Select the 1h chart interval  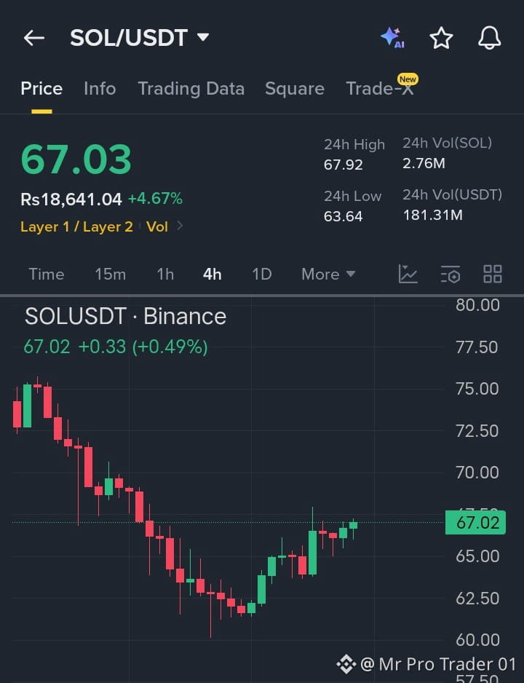[x=165, y=275]
